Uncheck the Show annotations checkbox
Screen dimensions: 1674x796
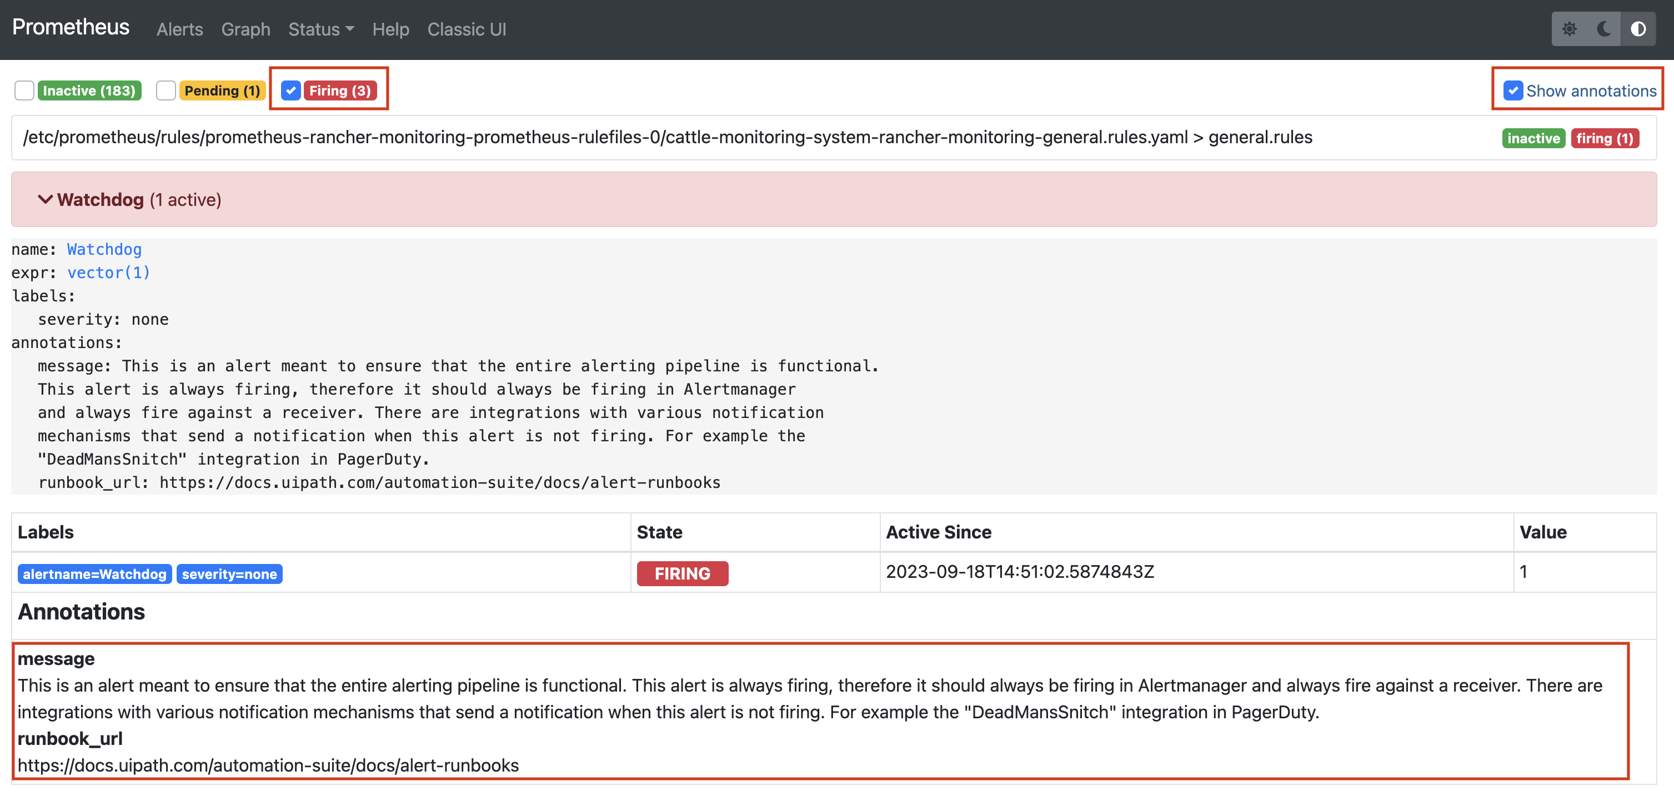(x=1513, y=90)
